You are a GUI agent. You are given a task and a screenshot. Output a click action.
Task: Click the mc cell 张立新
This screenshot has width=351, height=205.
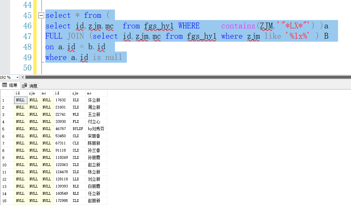[x=97, y=172]
